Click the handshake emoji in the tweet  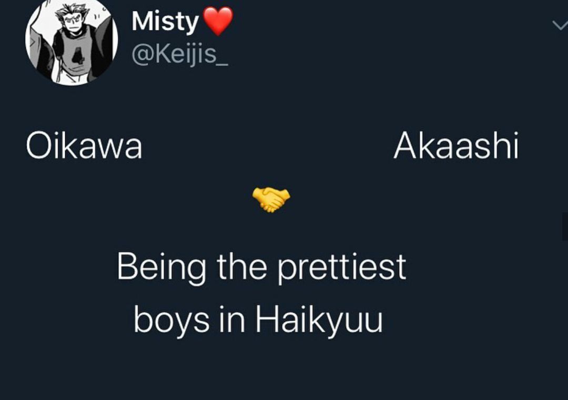click(271, 199)
